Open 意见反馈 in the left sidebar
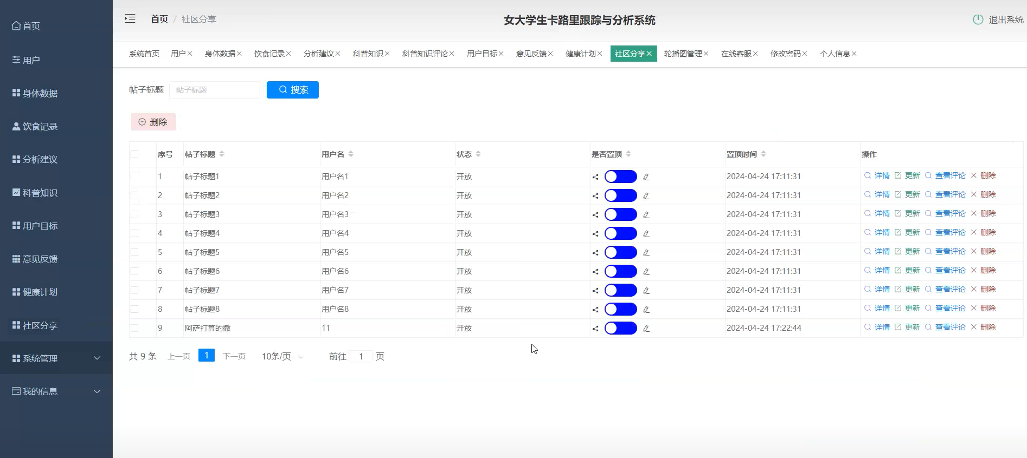The width and height of the screenshot is (1027, 458). pyautogui.click(x=35, y=259)
